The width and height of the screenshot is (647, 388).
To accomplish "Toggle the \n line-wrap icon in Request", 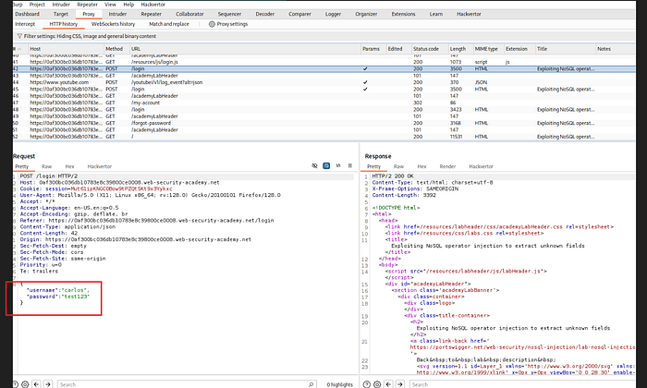I will tap(338, 165).
